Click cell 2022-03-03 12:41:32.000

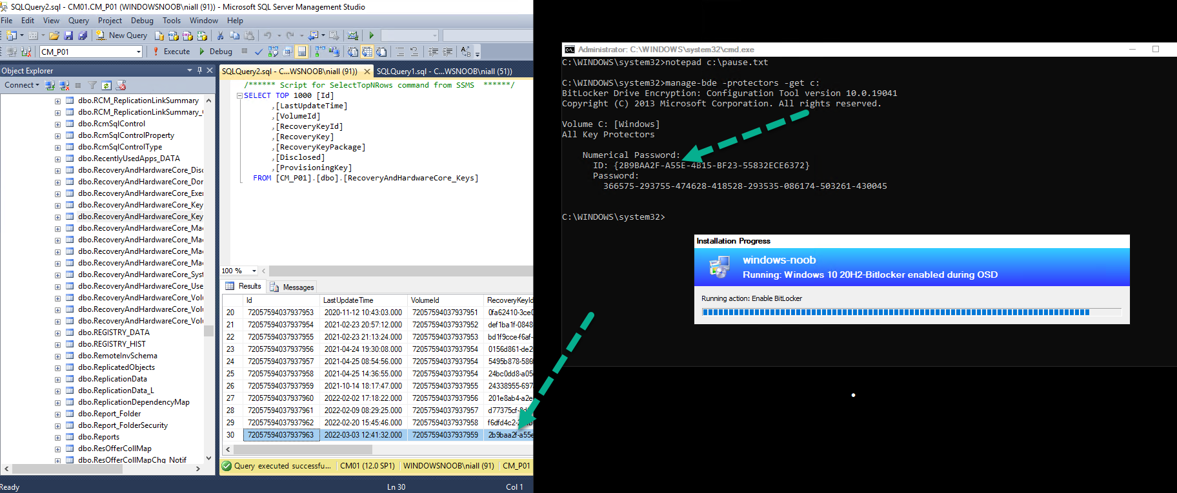363,435
